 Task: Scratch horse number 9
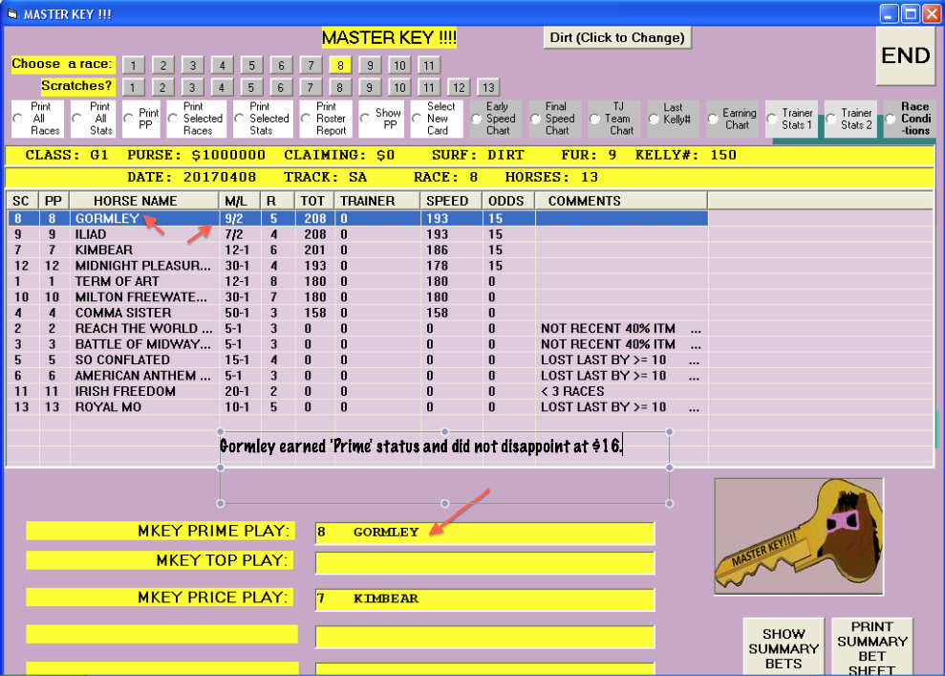pos(369,87)
